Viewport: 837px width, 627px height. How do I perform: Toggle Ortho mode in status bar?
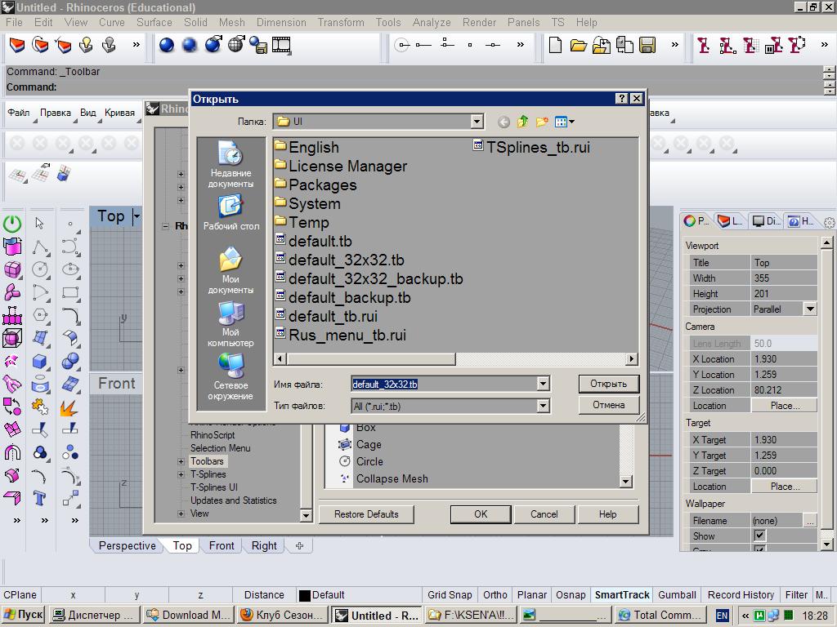[495, 595]
